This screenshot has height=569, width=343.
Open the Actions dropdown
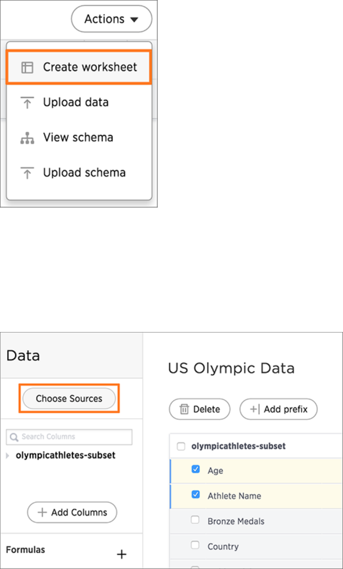click(x=112, y=19)
